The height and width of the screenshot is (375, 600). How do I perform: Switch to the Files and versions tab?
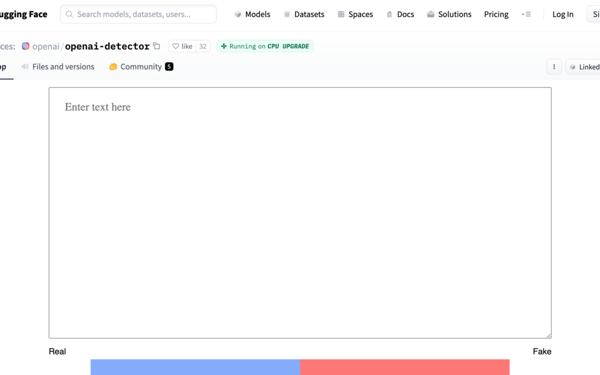click(58, 67)
